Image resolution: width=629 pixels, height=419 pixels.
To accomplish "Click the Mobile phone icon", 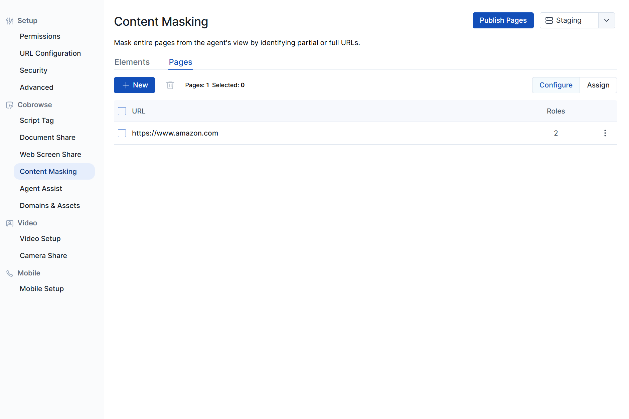I will (10, 273).
